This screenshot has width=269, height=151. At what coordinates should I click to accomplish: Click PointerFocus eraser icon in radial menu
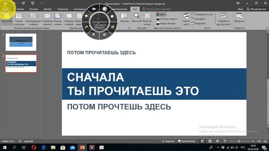pos(105,9)
